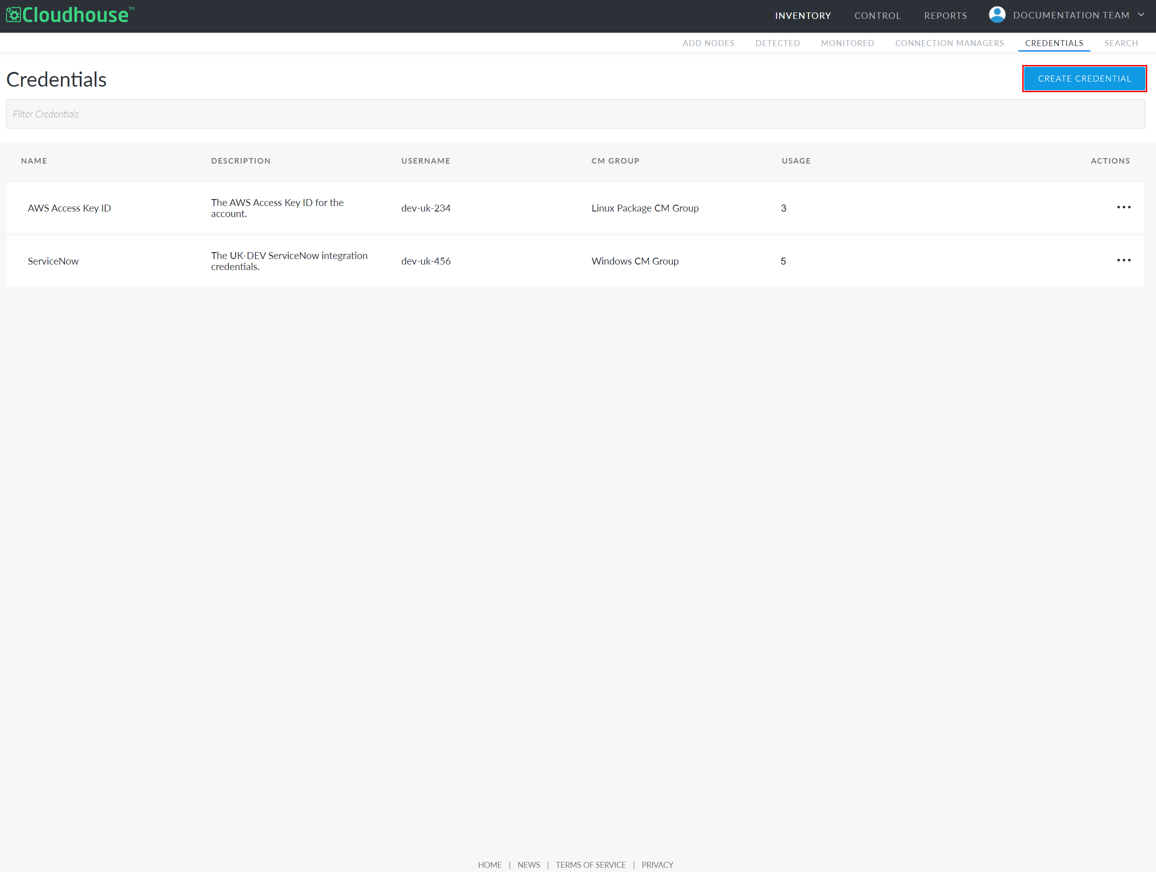1156x872 pixels.
Task: Select the ServiceNow name cell
Action: [53, 261]
